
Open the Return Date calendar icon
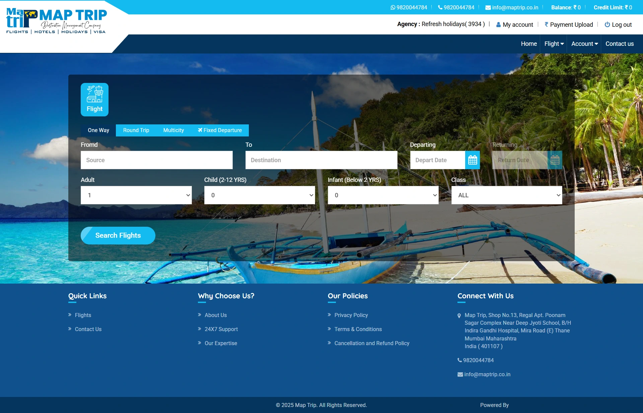tap(555, 160)
